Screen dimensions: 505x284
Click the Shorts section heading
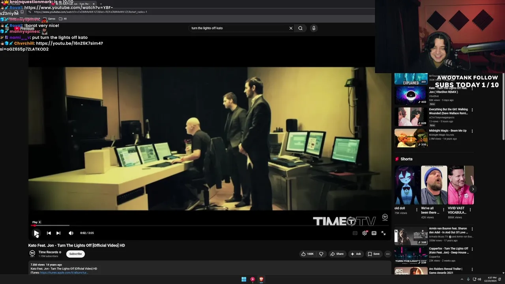pyautogui.click(x=406, y=159)
